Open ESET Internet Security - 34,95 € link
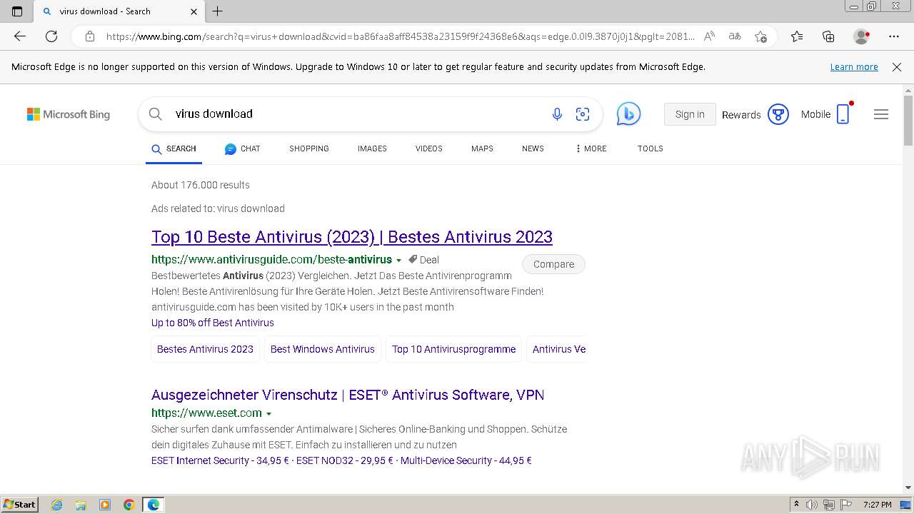Viewport: 914px width, 514px height. 220,460
